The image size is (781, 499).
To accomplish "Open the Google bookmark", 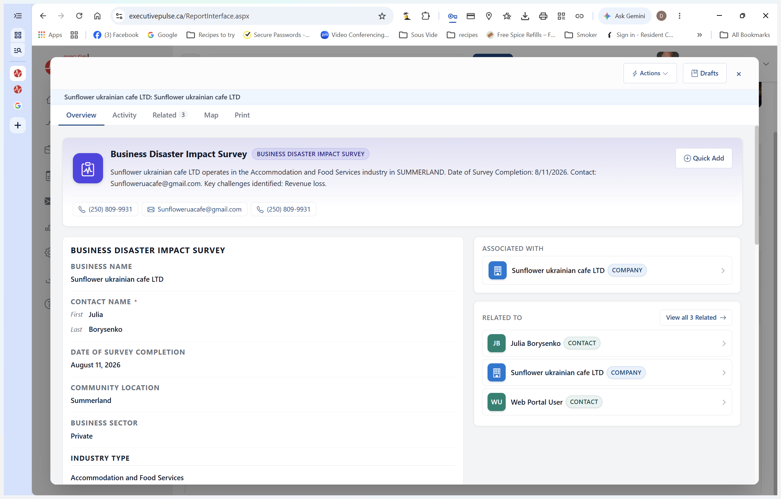I will 163,35.
